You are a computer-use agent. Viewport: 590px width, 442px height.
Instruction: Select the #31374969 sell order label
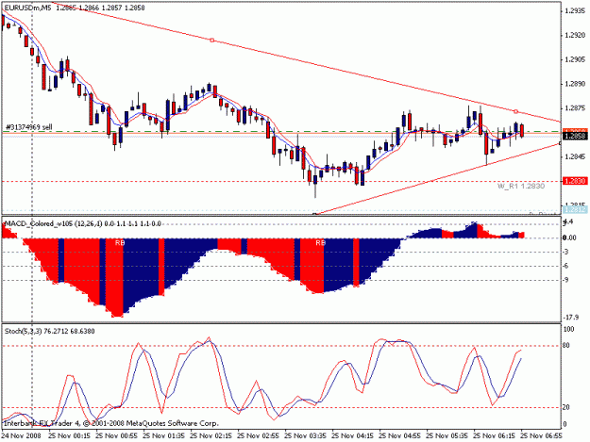28,127
